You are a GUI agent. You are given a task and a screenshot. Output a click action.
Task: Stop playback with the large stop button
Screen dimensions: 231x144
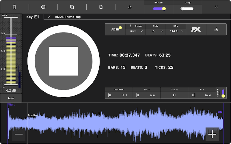[64, 61]
